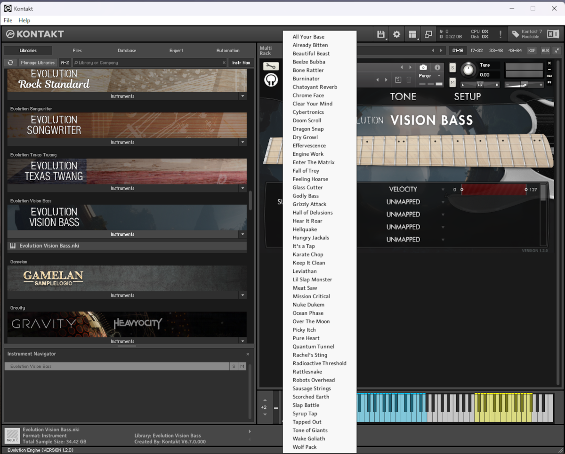Screen dimensions: 565x454
Task: Shift the keyboard octave up
Action: 265,400
